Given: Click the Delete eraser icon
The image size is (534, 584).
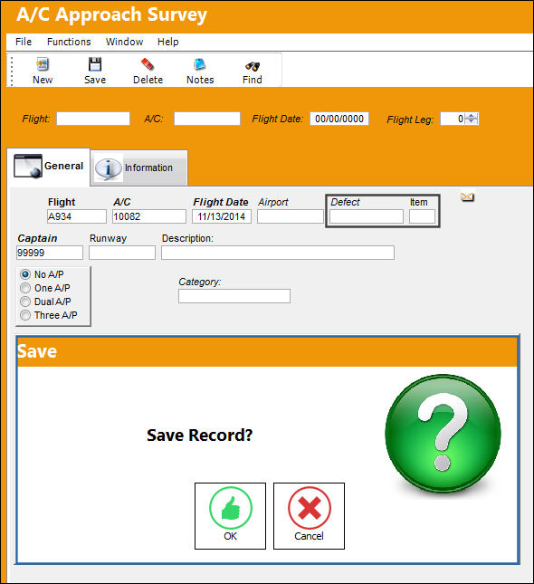Looking at the screenshot, I should [148, 64].
